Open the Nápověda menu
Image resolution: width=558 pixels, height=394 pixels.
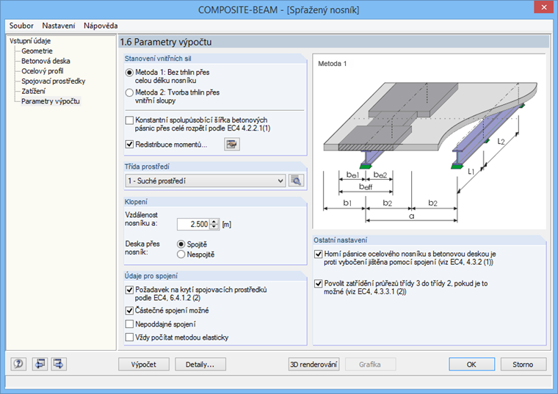click(101, 26)
